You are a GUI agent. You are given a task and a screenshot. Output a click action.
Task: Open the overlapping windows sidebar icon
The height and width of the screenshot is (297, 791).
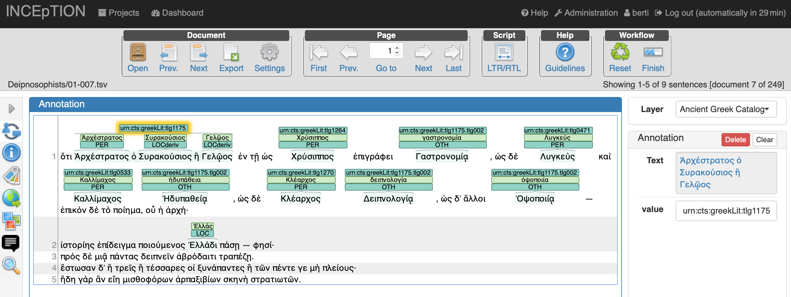tap(11, 221)
